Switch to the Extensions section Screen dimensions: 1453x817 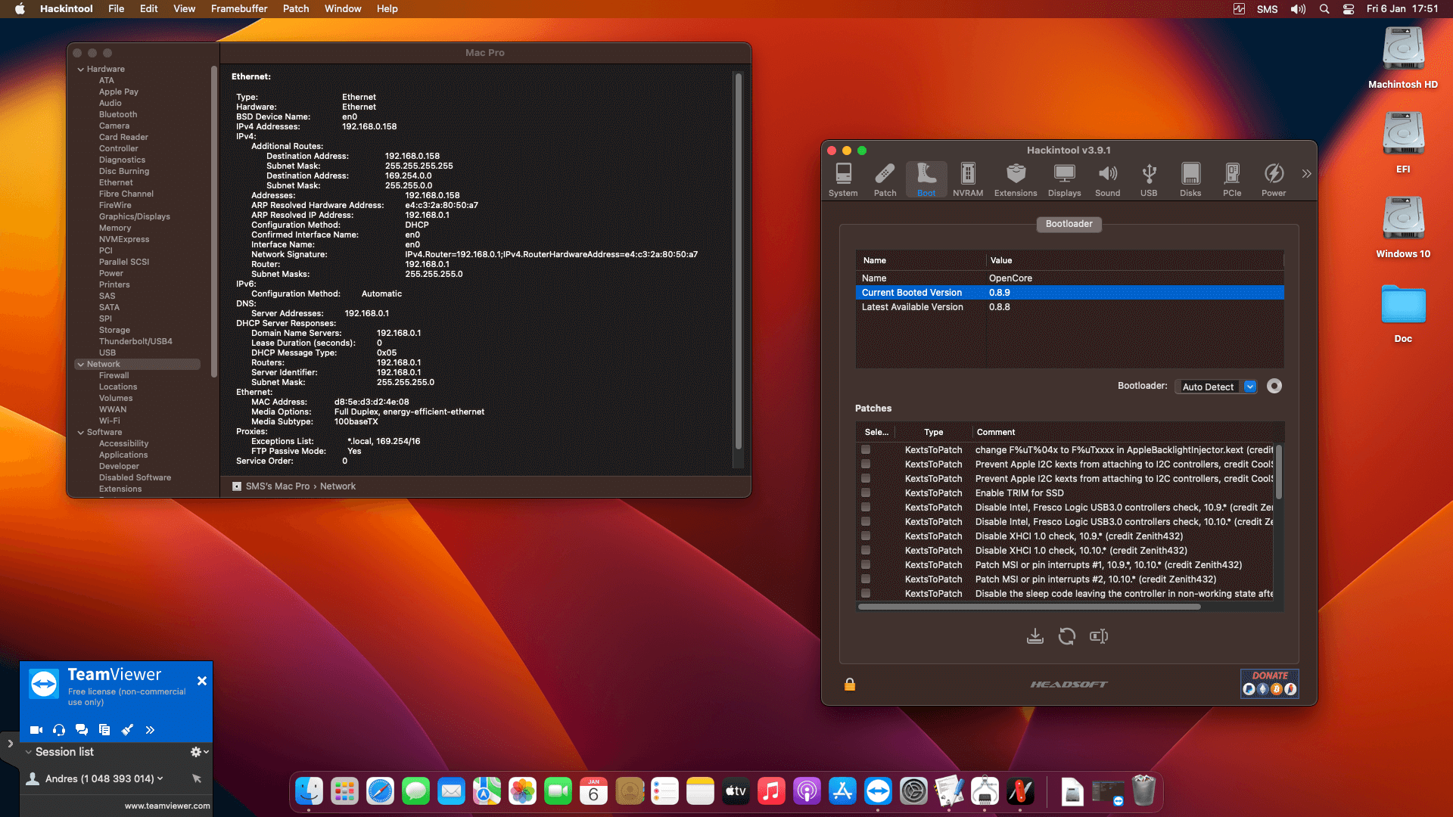point(1016,179)
